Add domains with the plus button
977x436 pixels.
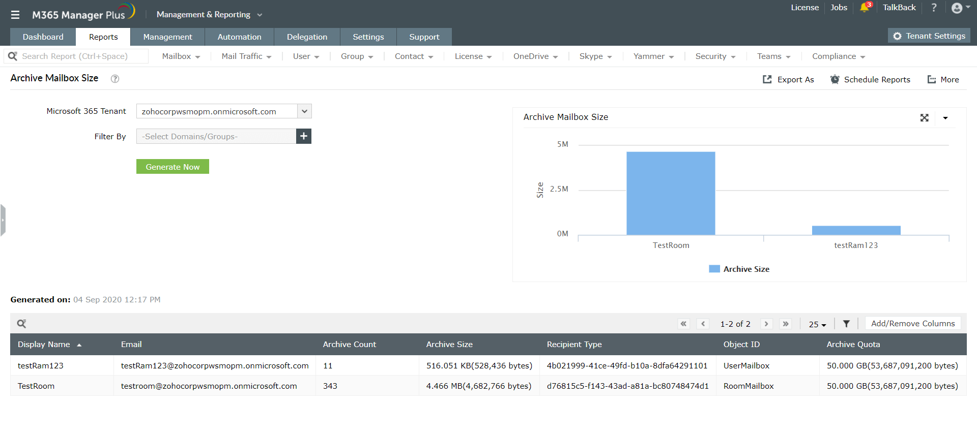point(304,136)
